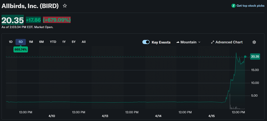The width and height of the screenshot is (267, 121).
Task: Show All historical price data
Action: [x=84, y=42]
